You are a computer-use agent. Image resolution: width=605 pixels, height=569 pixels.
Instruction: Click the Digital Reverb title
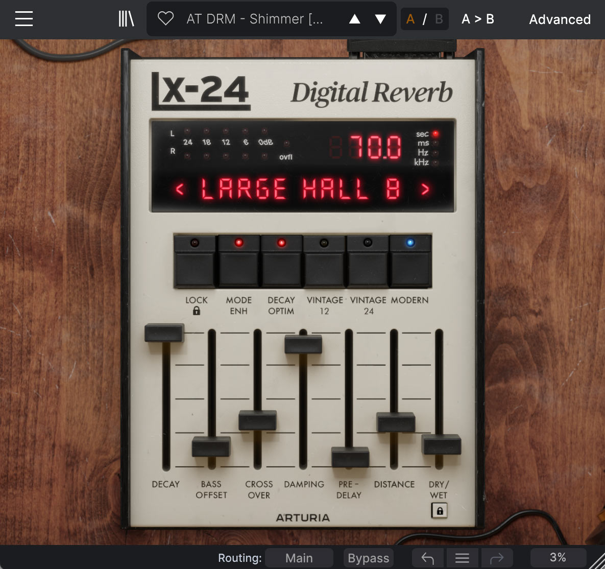(372, 93)
